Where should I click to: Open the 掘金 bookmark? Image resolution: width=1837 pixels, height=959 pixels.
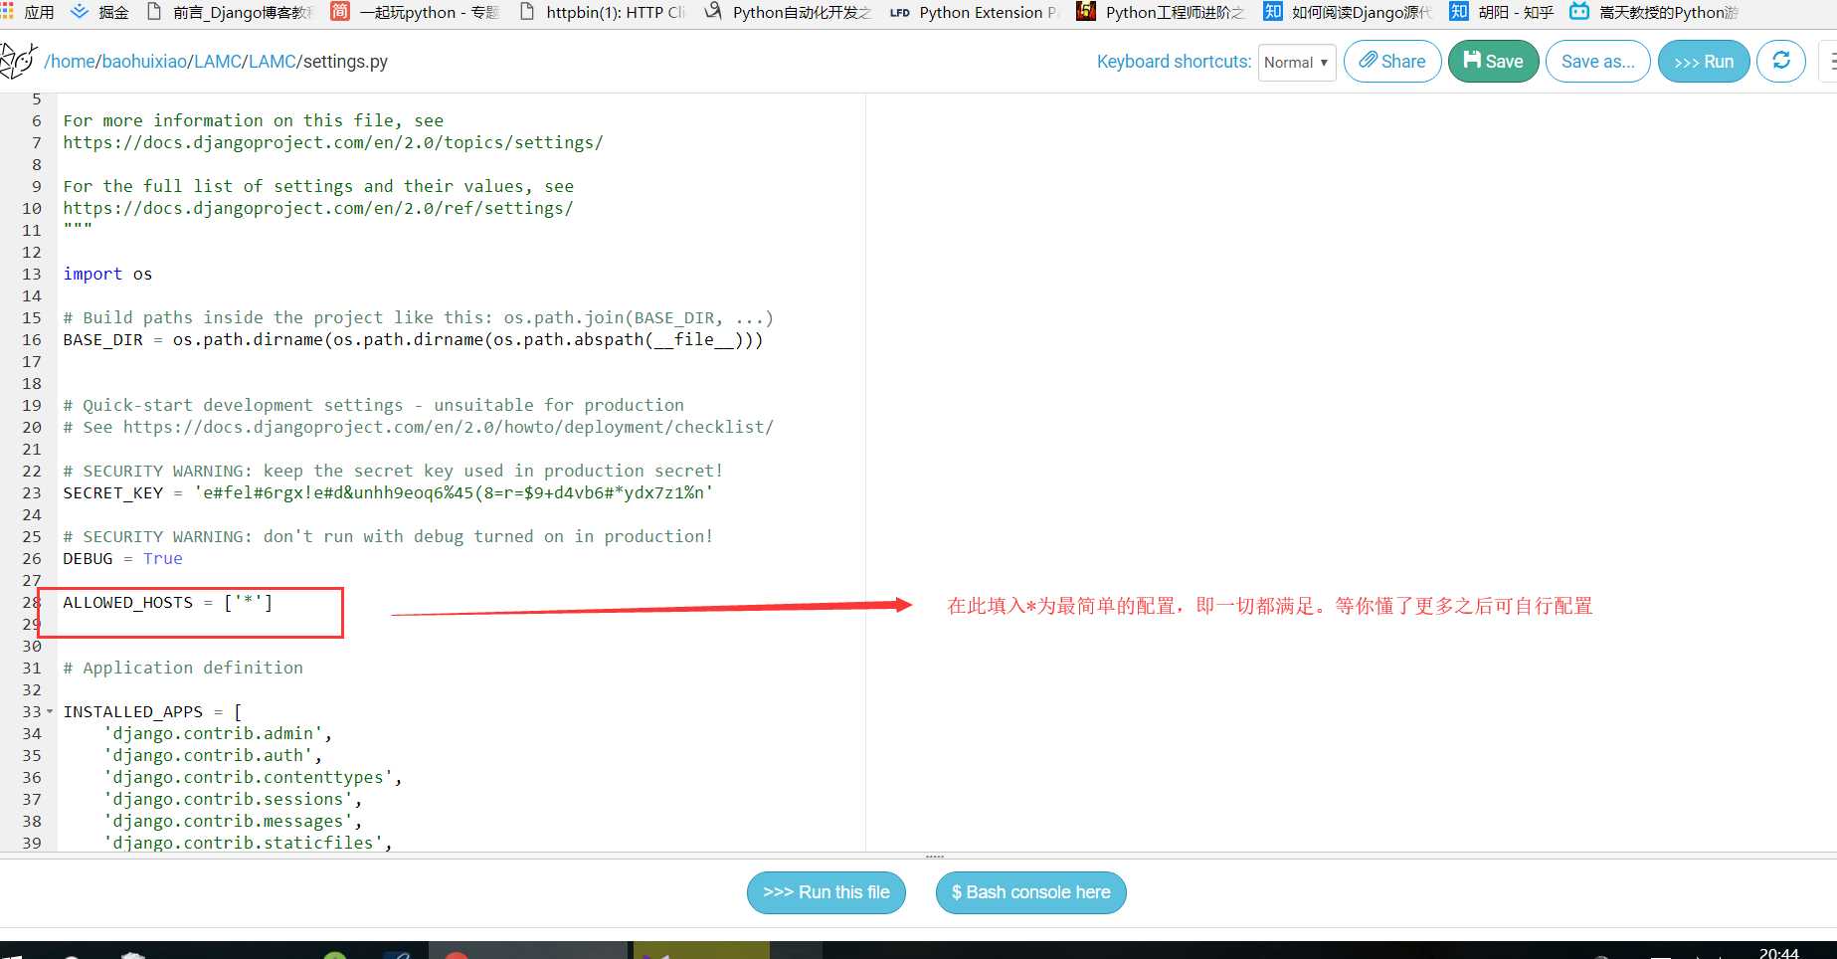[x=99, y=12]
